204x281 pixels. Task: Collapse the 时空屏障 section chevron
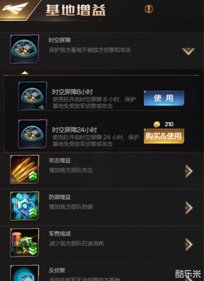[x=188, y=51]
